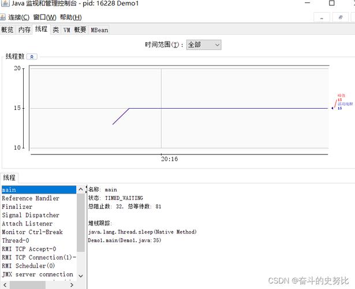
Task: Switch to the VM 概要 tab
Action: click(x=74, y=29)
